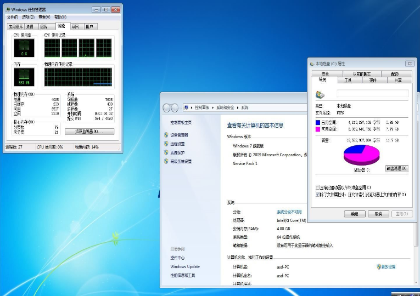
Task: Click the 物理内存: 14% status entry
Action: 87,147
